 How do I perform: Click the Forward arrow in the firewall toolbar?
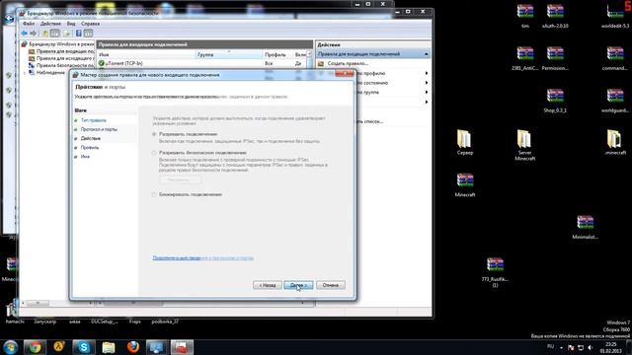point(34,34)
